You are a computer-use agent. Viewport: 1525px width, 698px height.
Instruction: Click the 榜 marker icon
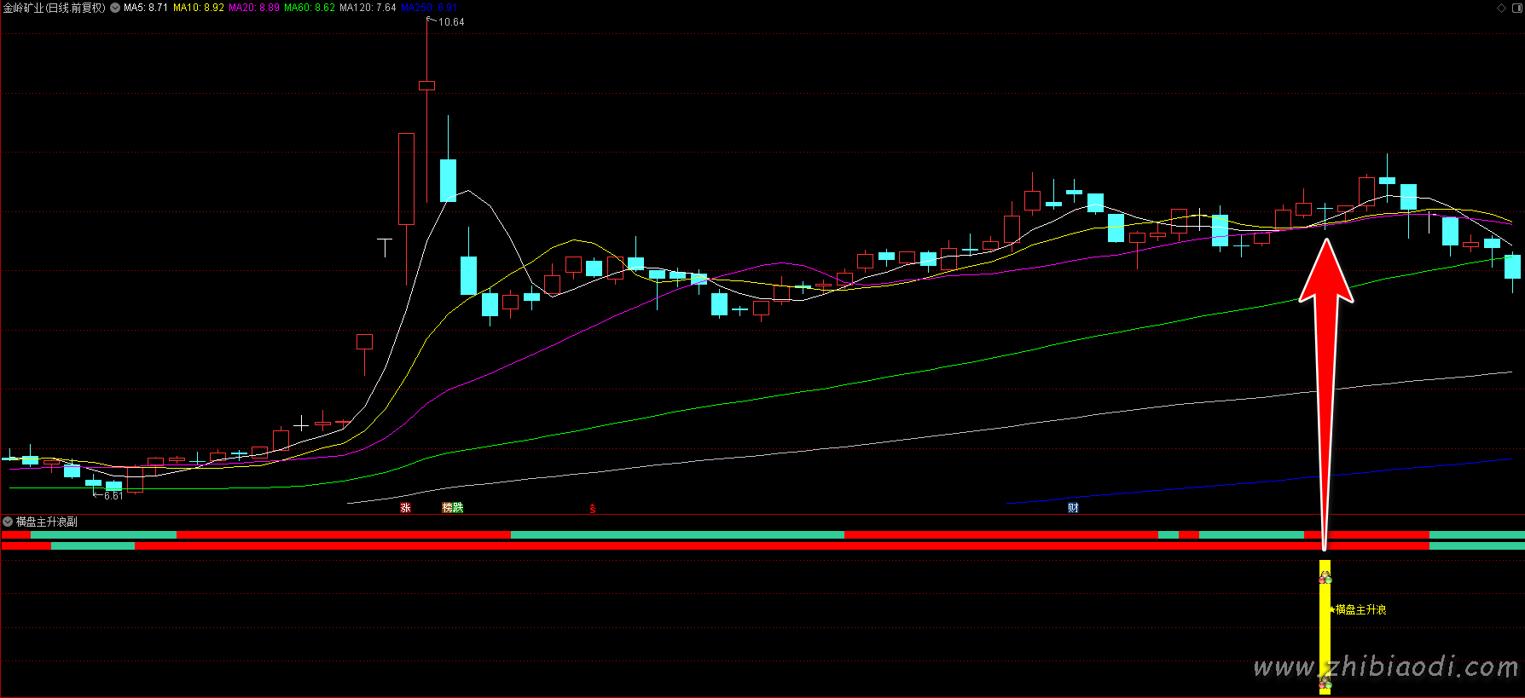pos(447,508)
